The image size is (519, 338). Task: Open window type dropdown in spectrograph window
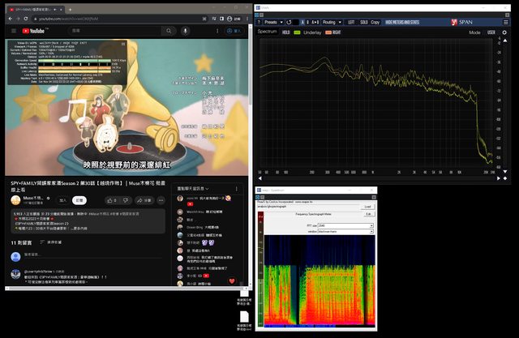tap(345, 232)
